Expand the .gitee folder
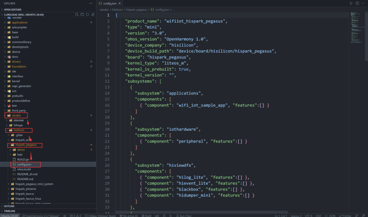 pos(19,135)
